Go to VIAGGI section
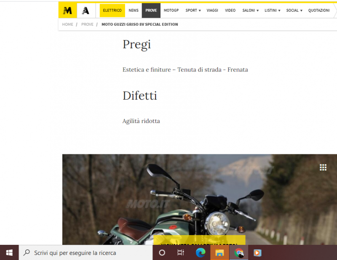The height and width of the screenshot is (260, 337). point(212,10)
